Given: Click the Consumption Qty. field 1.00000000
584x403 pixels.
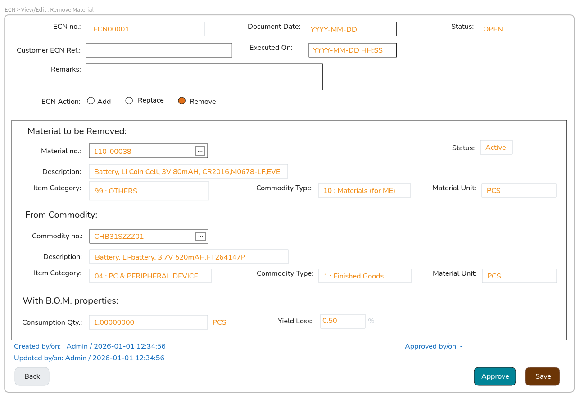Looking at the screenshot, I should [x=148, y=322].
